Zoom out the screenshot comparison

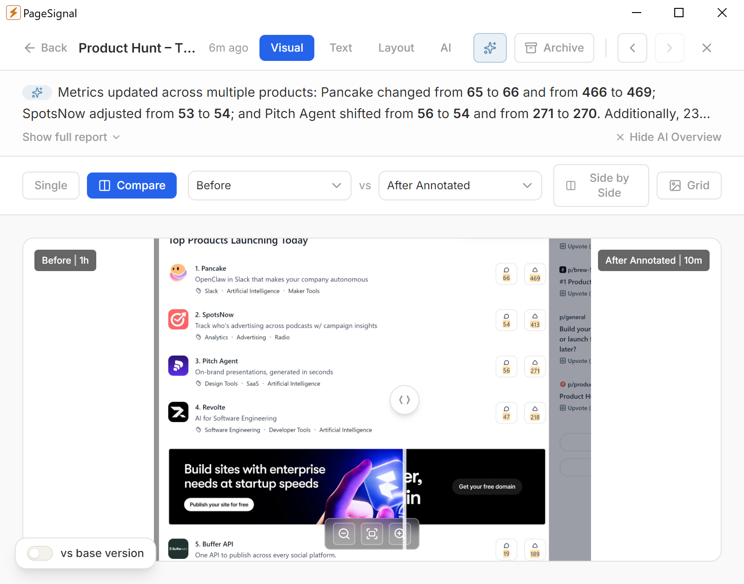[x=344, y=534]
